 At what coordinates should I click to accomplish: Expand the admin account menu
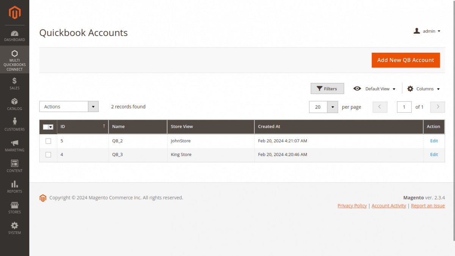click(x=427, y=31)
